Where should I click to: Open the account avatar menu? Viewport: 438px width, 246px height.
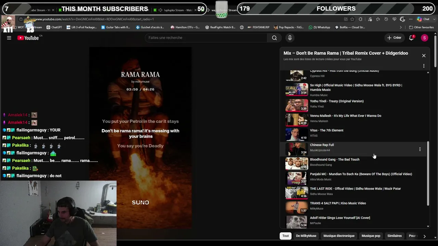[424, 38]
